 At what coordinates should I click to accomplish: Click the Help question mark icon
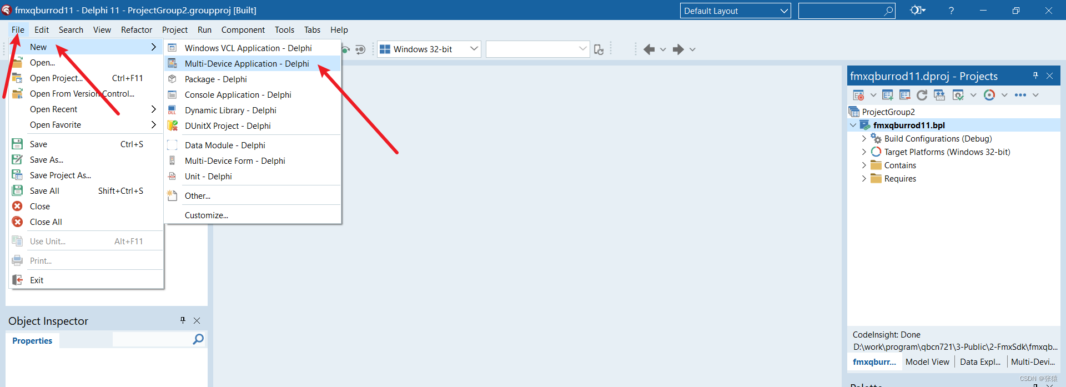(951, 11)
